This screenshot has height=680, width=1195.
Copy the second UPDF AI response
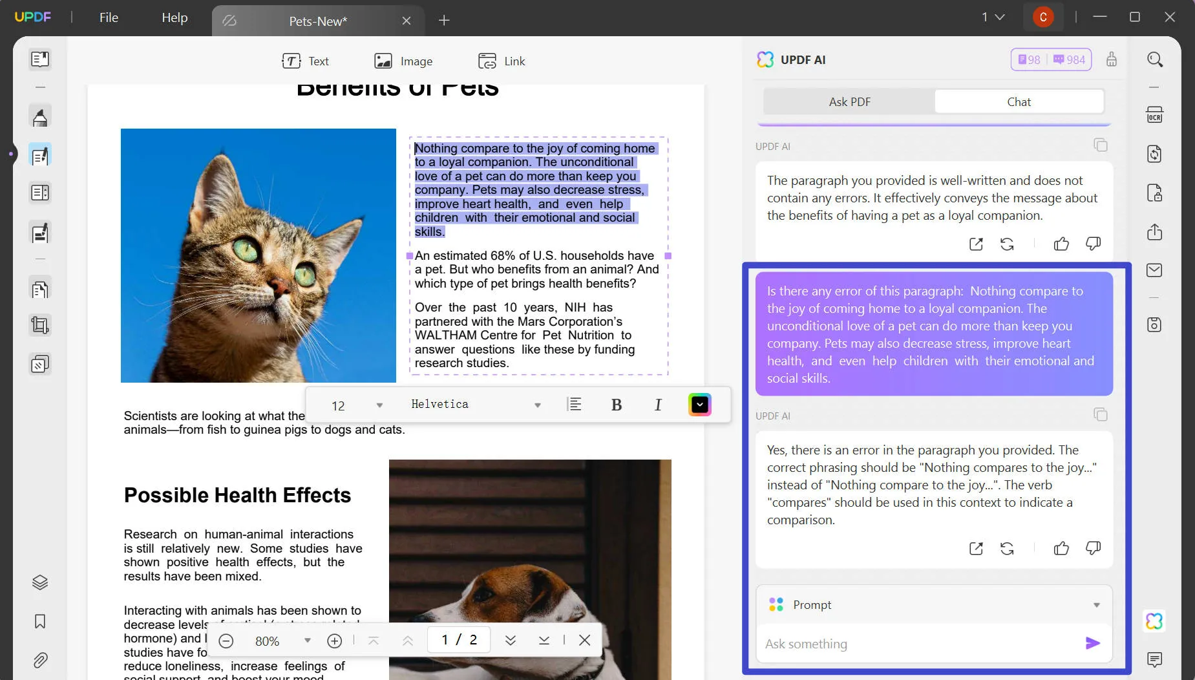click(1101, 414)
